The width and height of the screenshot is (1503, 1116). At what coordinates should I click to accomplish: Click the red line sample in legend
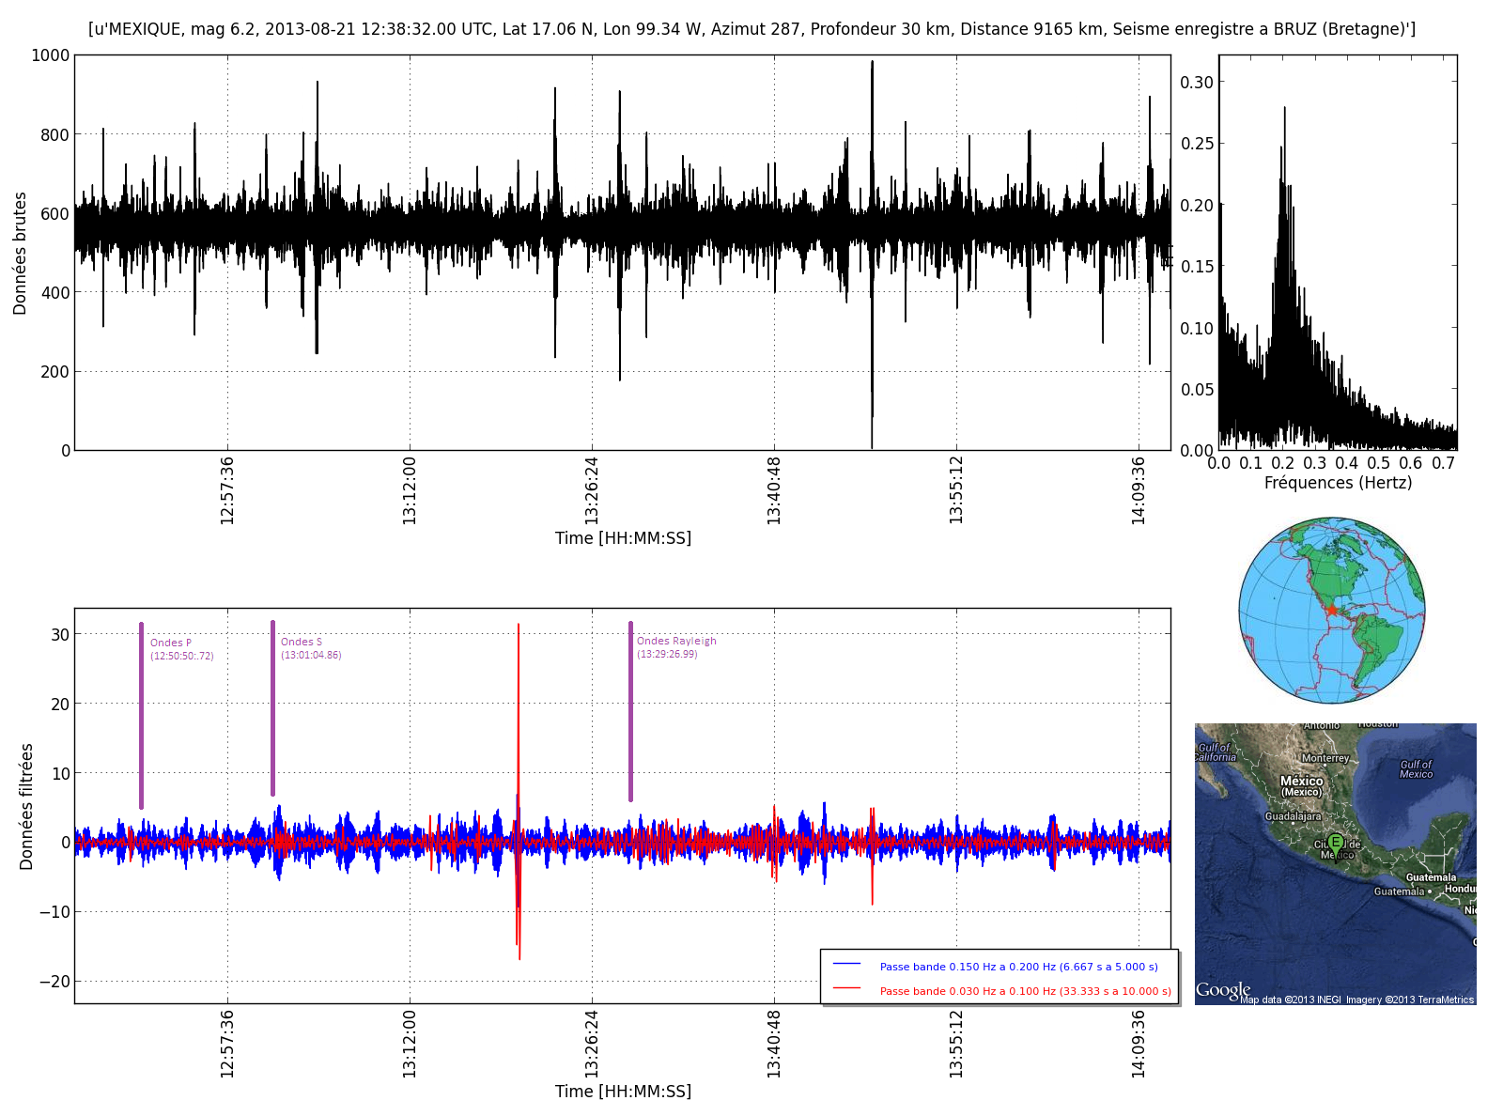847,989
